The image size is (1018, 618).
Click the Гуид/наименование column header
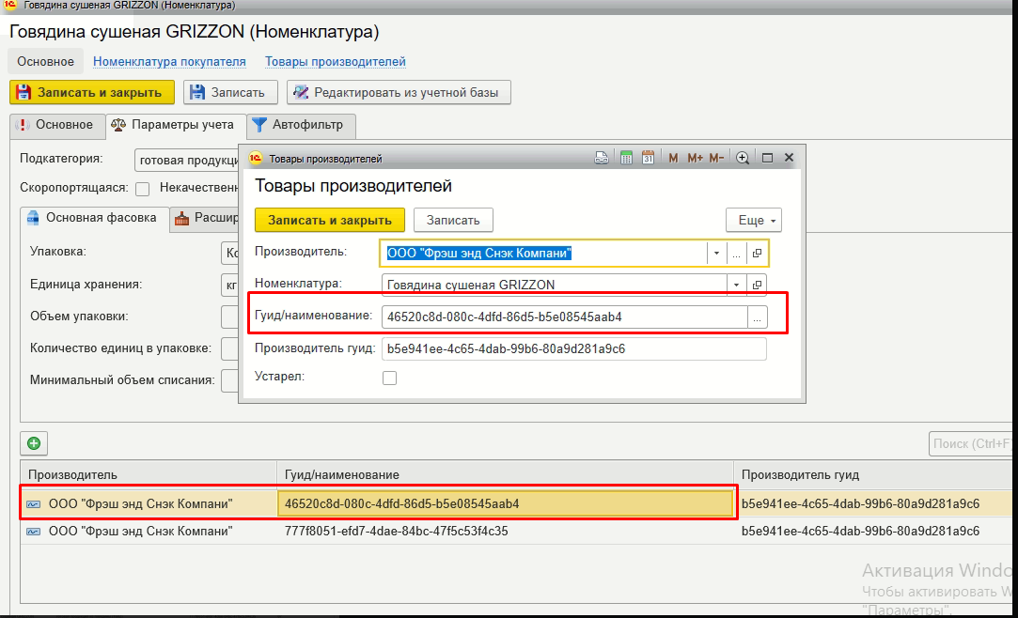pyautogui.click(x=505, y=474)
